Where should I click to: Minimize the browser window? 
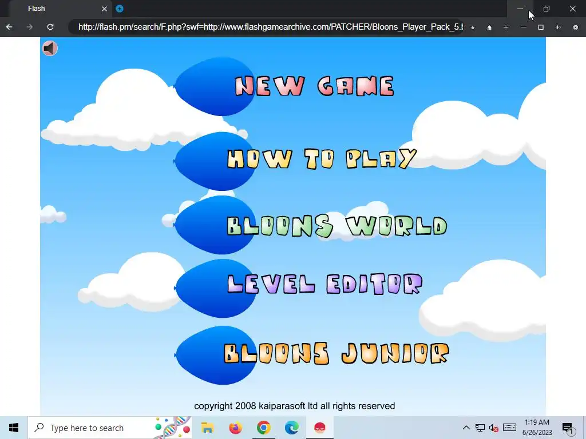pyautogui.click(x=520, y=9)
